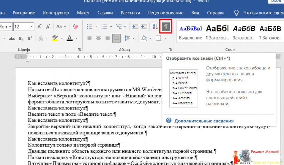Open the Change Case (Aa) dropdown
The width and height of the screenshot is (284, 165).
click(x=61, y=26)
